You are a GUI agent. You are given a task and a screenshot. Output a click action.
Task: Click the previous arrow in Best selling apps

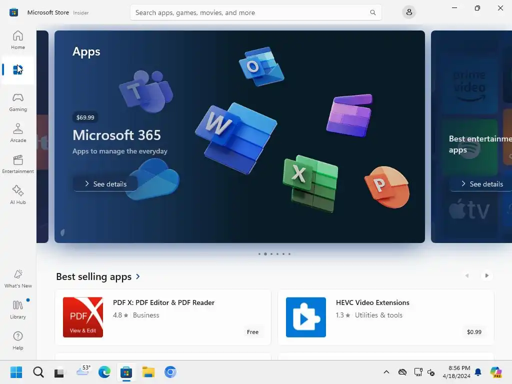point(467,275)
